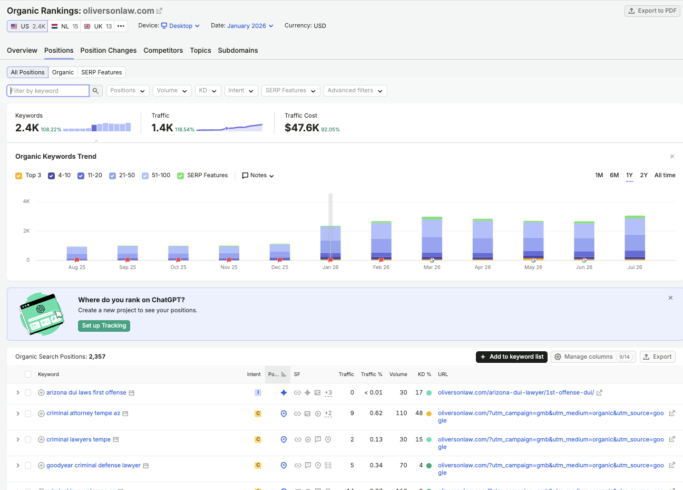The height and width of the screenshot is (490, 683).
Task: Click the sort icon in Positions column header
Action: point(284,374)
